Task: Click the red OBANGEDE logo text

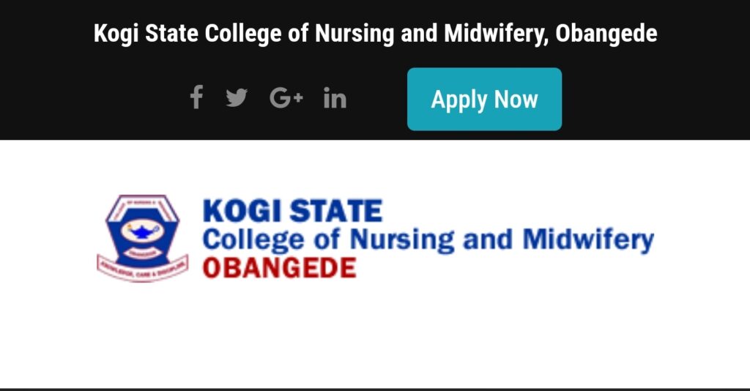Action: (280, 268)
